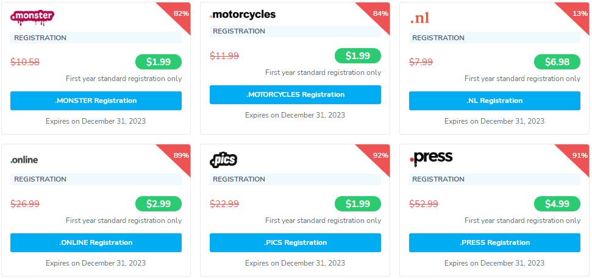The height and width of the screenshot is (279, 592).
Task: Select the .PICS Registration button
Action: (x=295, y=242)
